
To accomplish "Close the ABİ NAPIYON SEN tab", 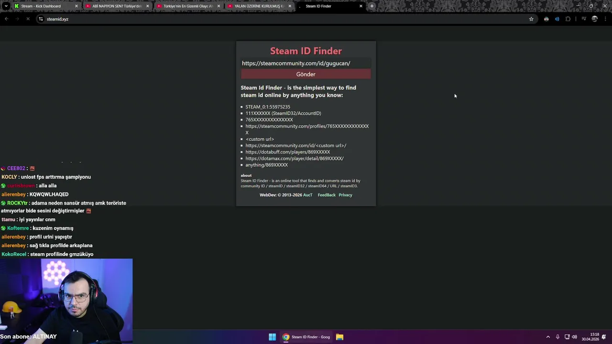I will (147, 6).
